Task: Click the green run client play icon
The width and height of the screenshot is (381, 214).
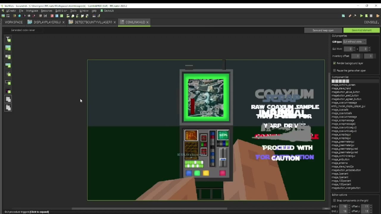Action: coord(361,16)
